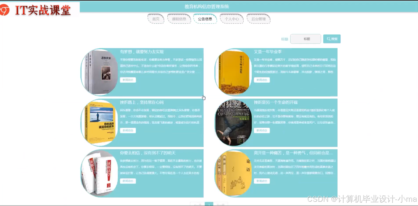Click description text beginning 不管你想要怎样的生活
Viewport: 418px width, 206px height.
pyautogui.click(x=161, y=66)
